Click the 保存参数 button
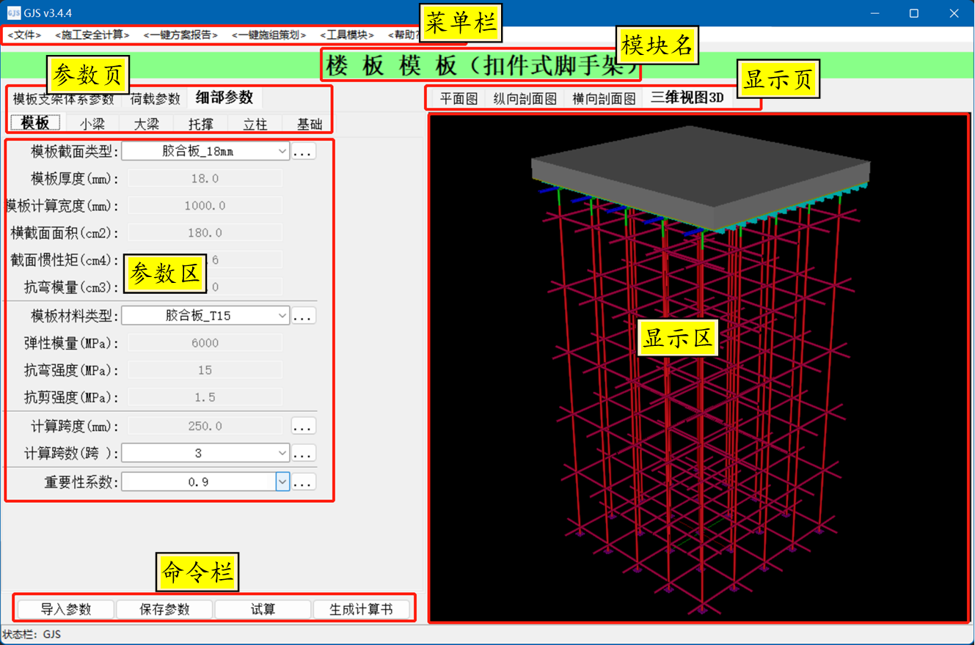This screenshot has height=645, width=975. [164, 609]
